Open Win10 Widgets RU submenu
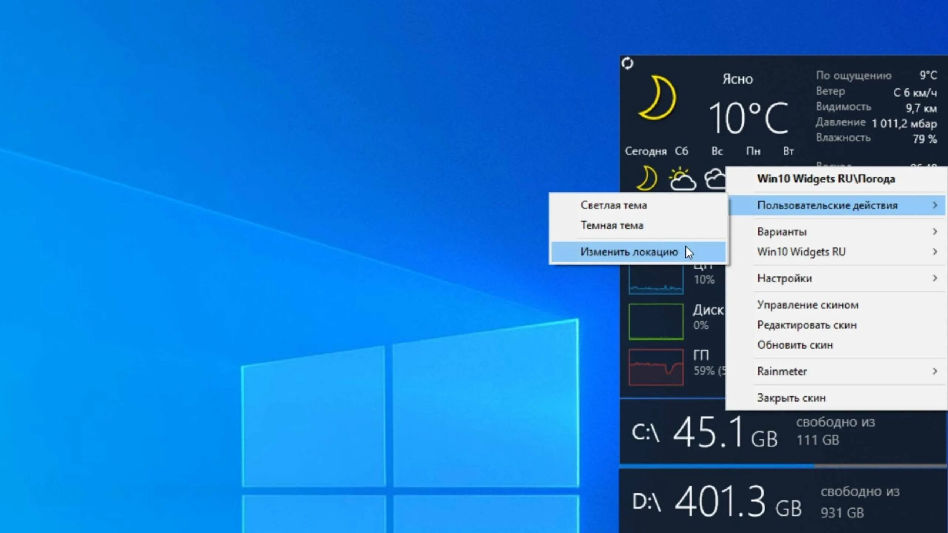The image size is (948, 533). tap(801, 252)
